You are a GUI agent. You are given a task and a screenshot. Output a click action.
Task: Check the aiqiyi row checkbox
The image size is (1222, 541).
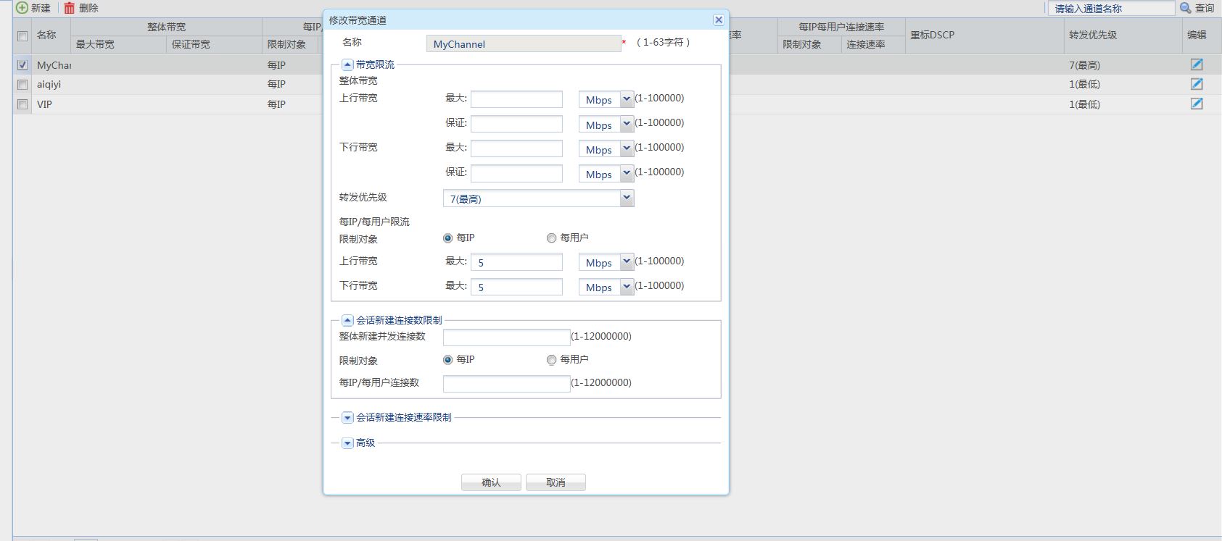pyautogui.click(x=22, y=84)
